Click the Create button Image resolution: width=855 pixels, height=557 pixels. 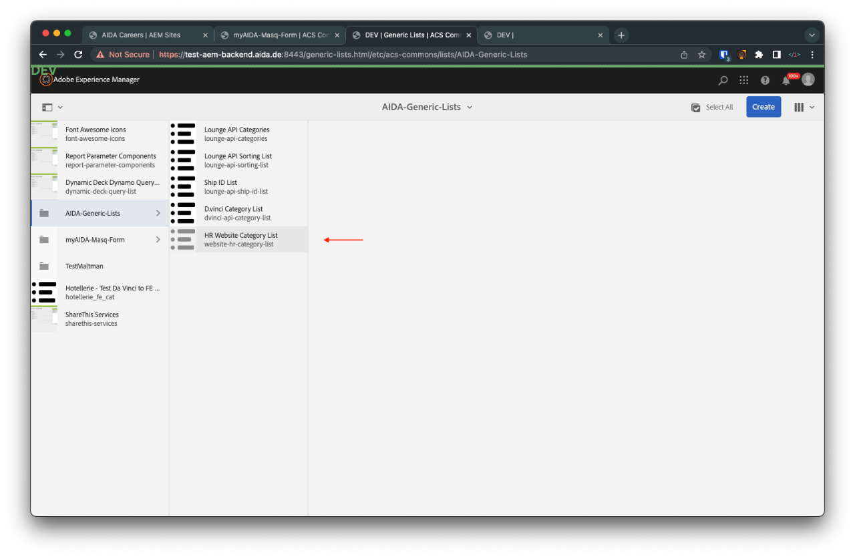point(763,107)
